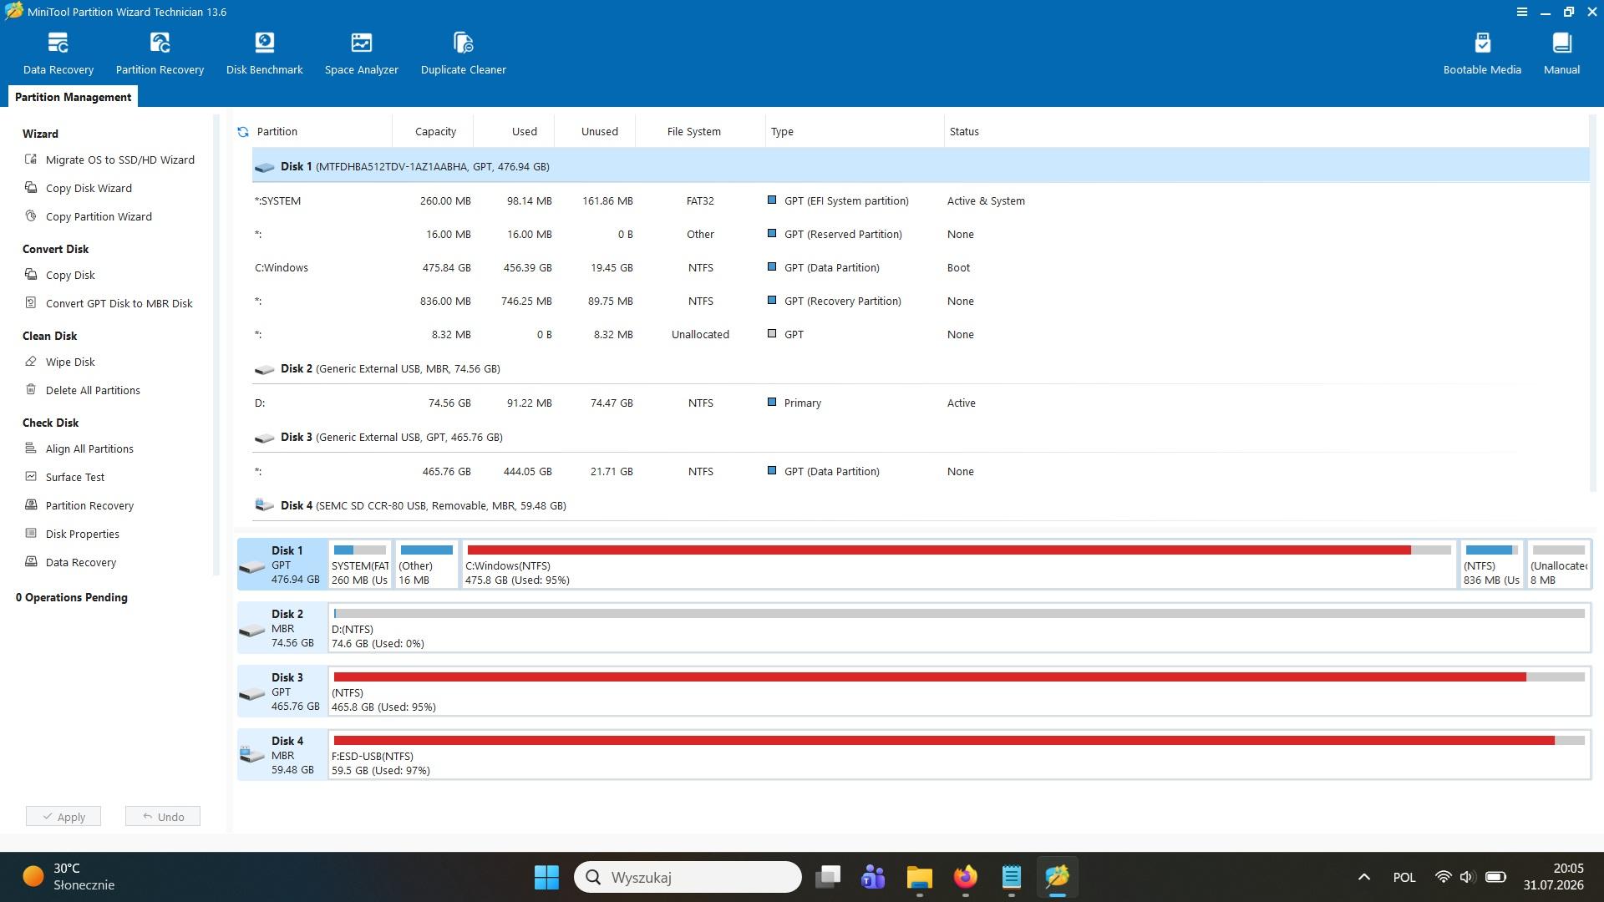The height and width of the screenshot is (902, 1604).
Task: Open Disk Benchmark tool
Action: pos(264,53)
